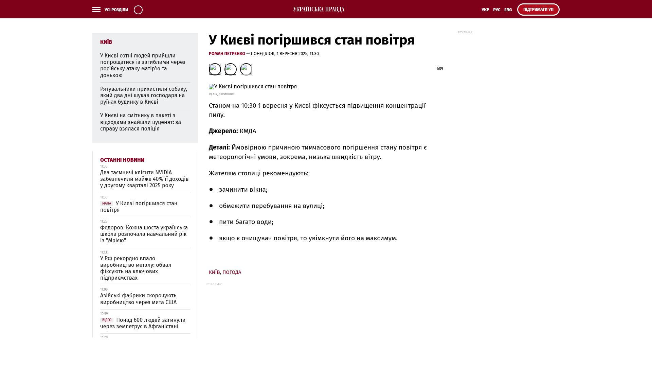Open author Роман Петренко's page

[227, 54]
